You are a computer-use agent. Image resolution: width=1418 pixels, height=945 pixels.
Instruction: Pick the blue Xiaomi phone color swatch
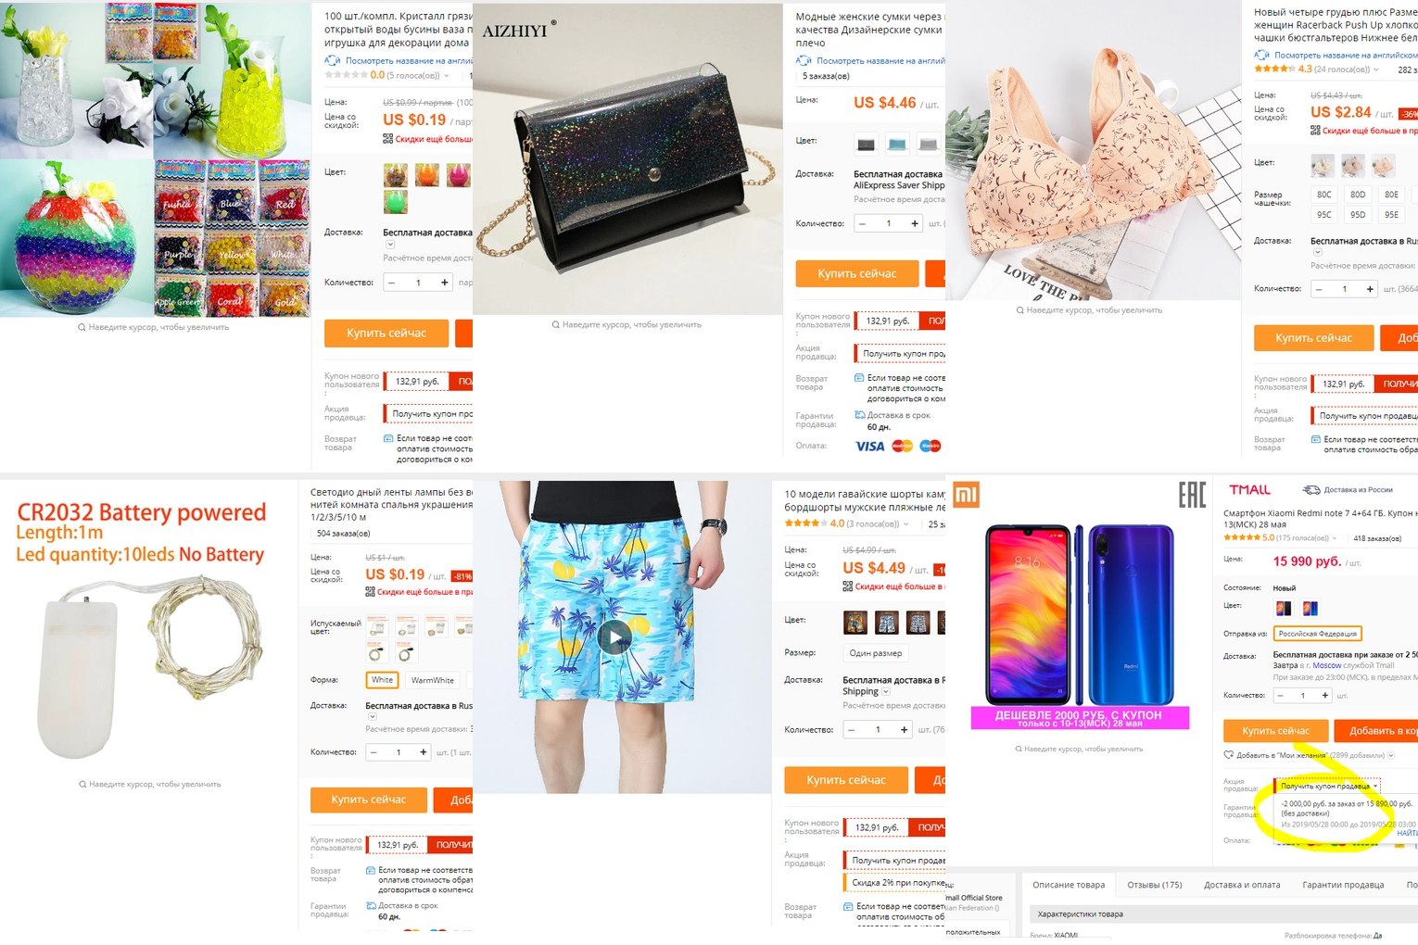tap(1310, 609)
